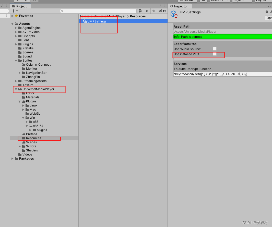The width and height of the screenshot is (272, 227).
Task: Expand the AVProVideo folder arrow
Action: [16, 32]
